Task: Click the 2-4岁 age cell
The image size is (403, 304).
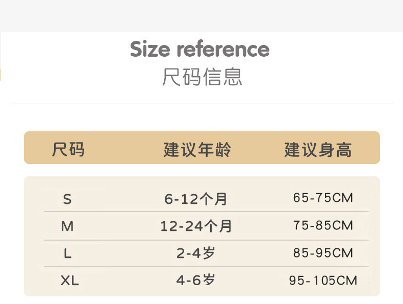Action: (x=196, y=253)
